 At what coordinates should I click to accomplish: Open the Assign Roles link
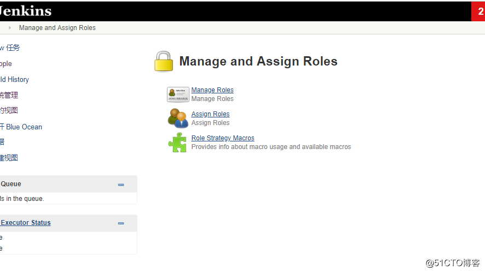[x=210, y=114]
